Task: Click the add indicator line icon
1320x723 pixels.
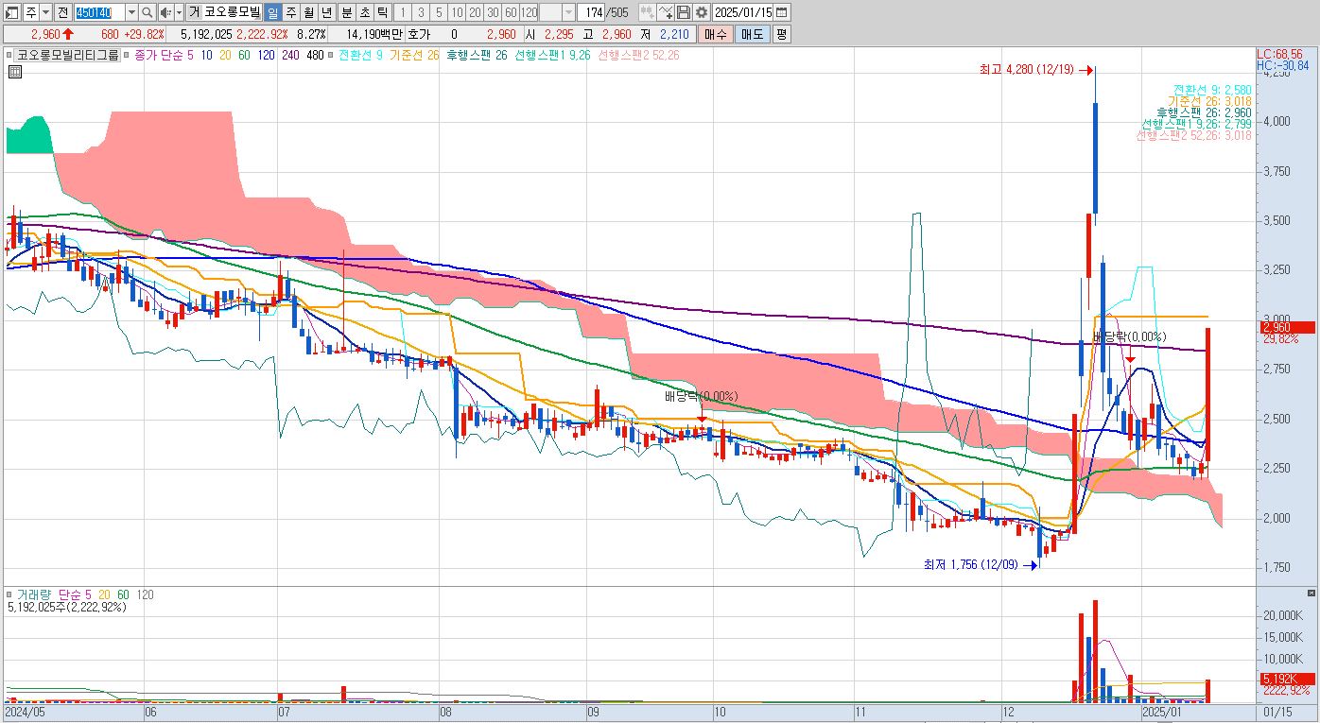Action: point(666,12)
